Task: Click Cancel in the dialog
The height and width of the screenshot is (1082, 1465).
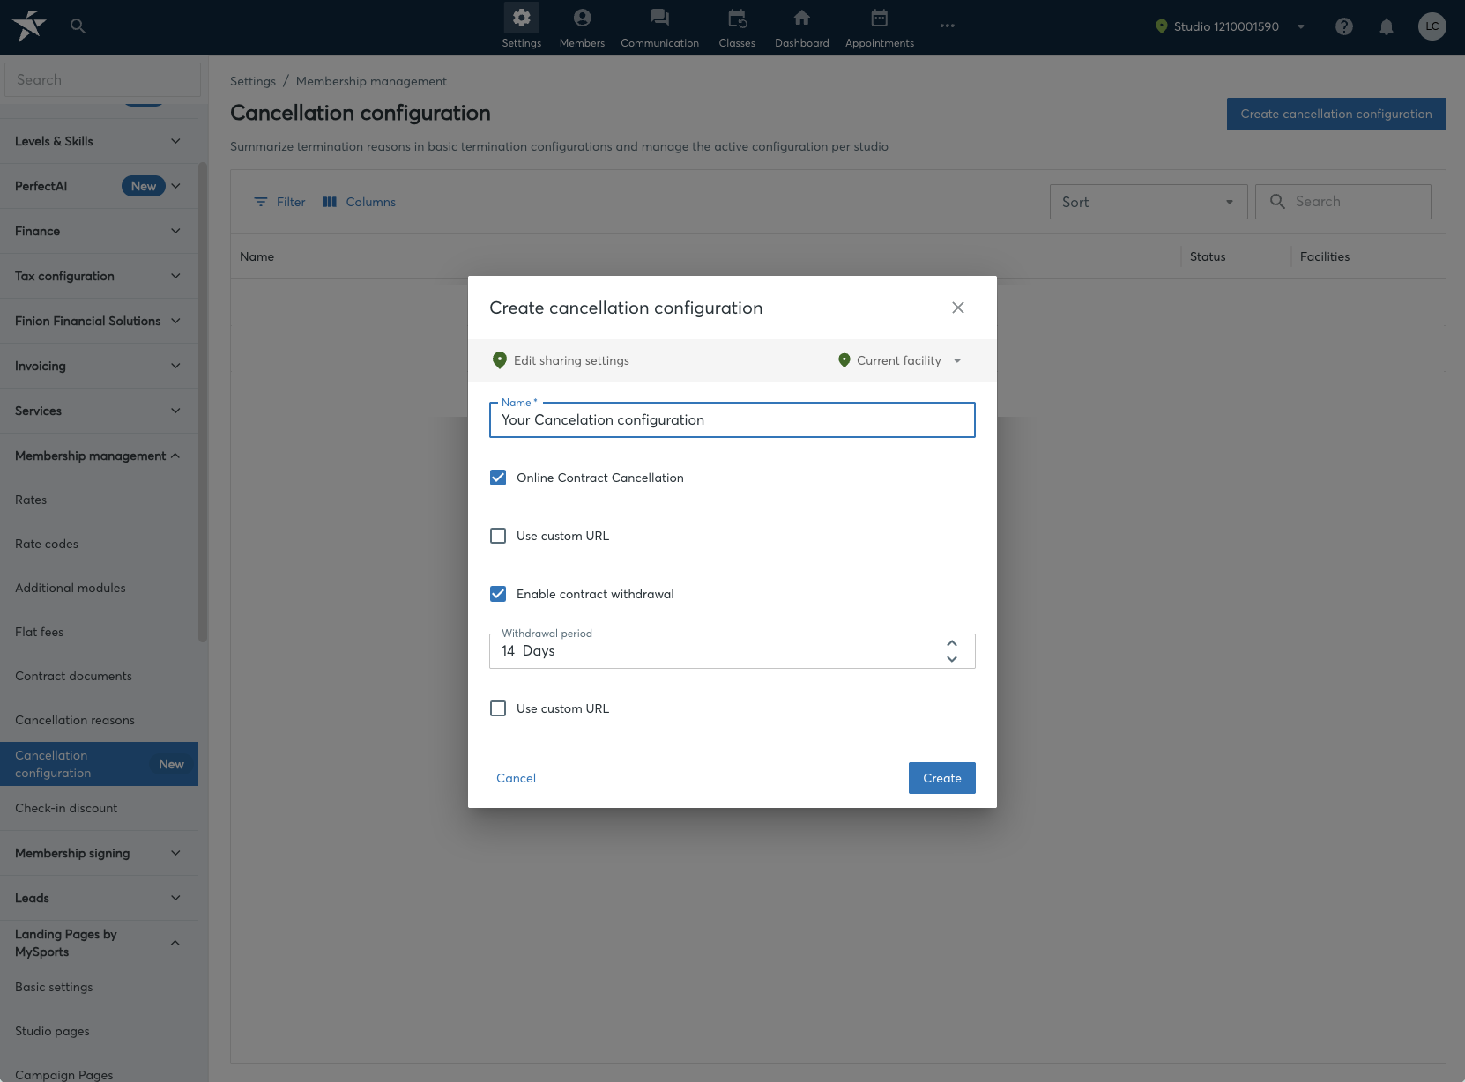Action: tap(516, 778)
